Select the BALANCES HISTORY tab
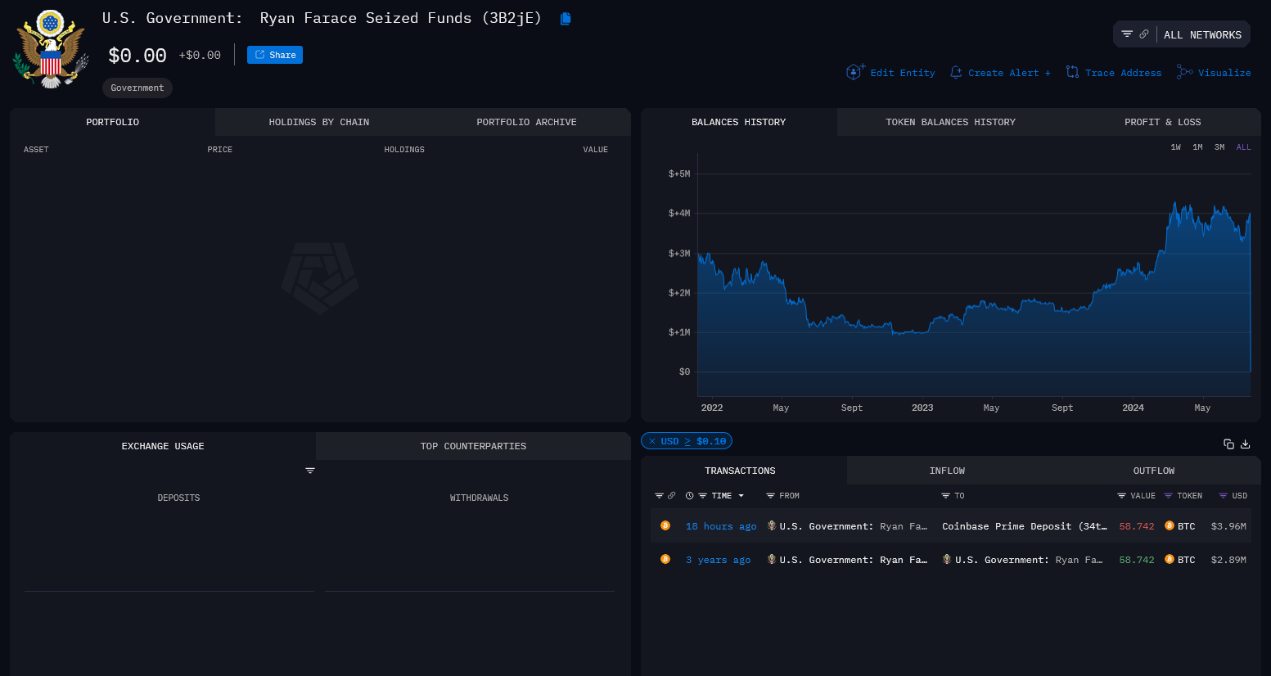The width and height of the screenshot is (1271, 676). point(738,122)
